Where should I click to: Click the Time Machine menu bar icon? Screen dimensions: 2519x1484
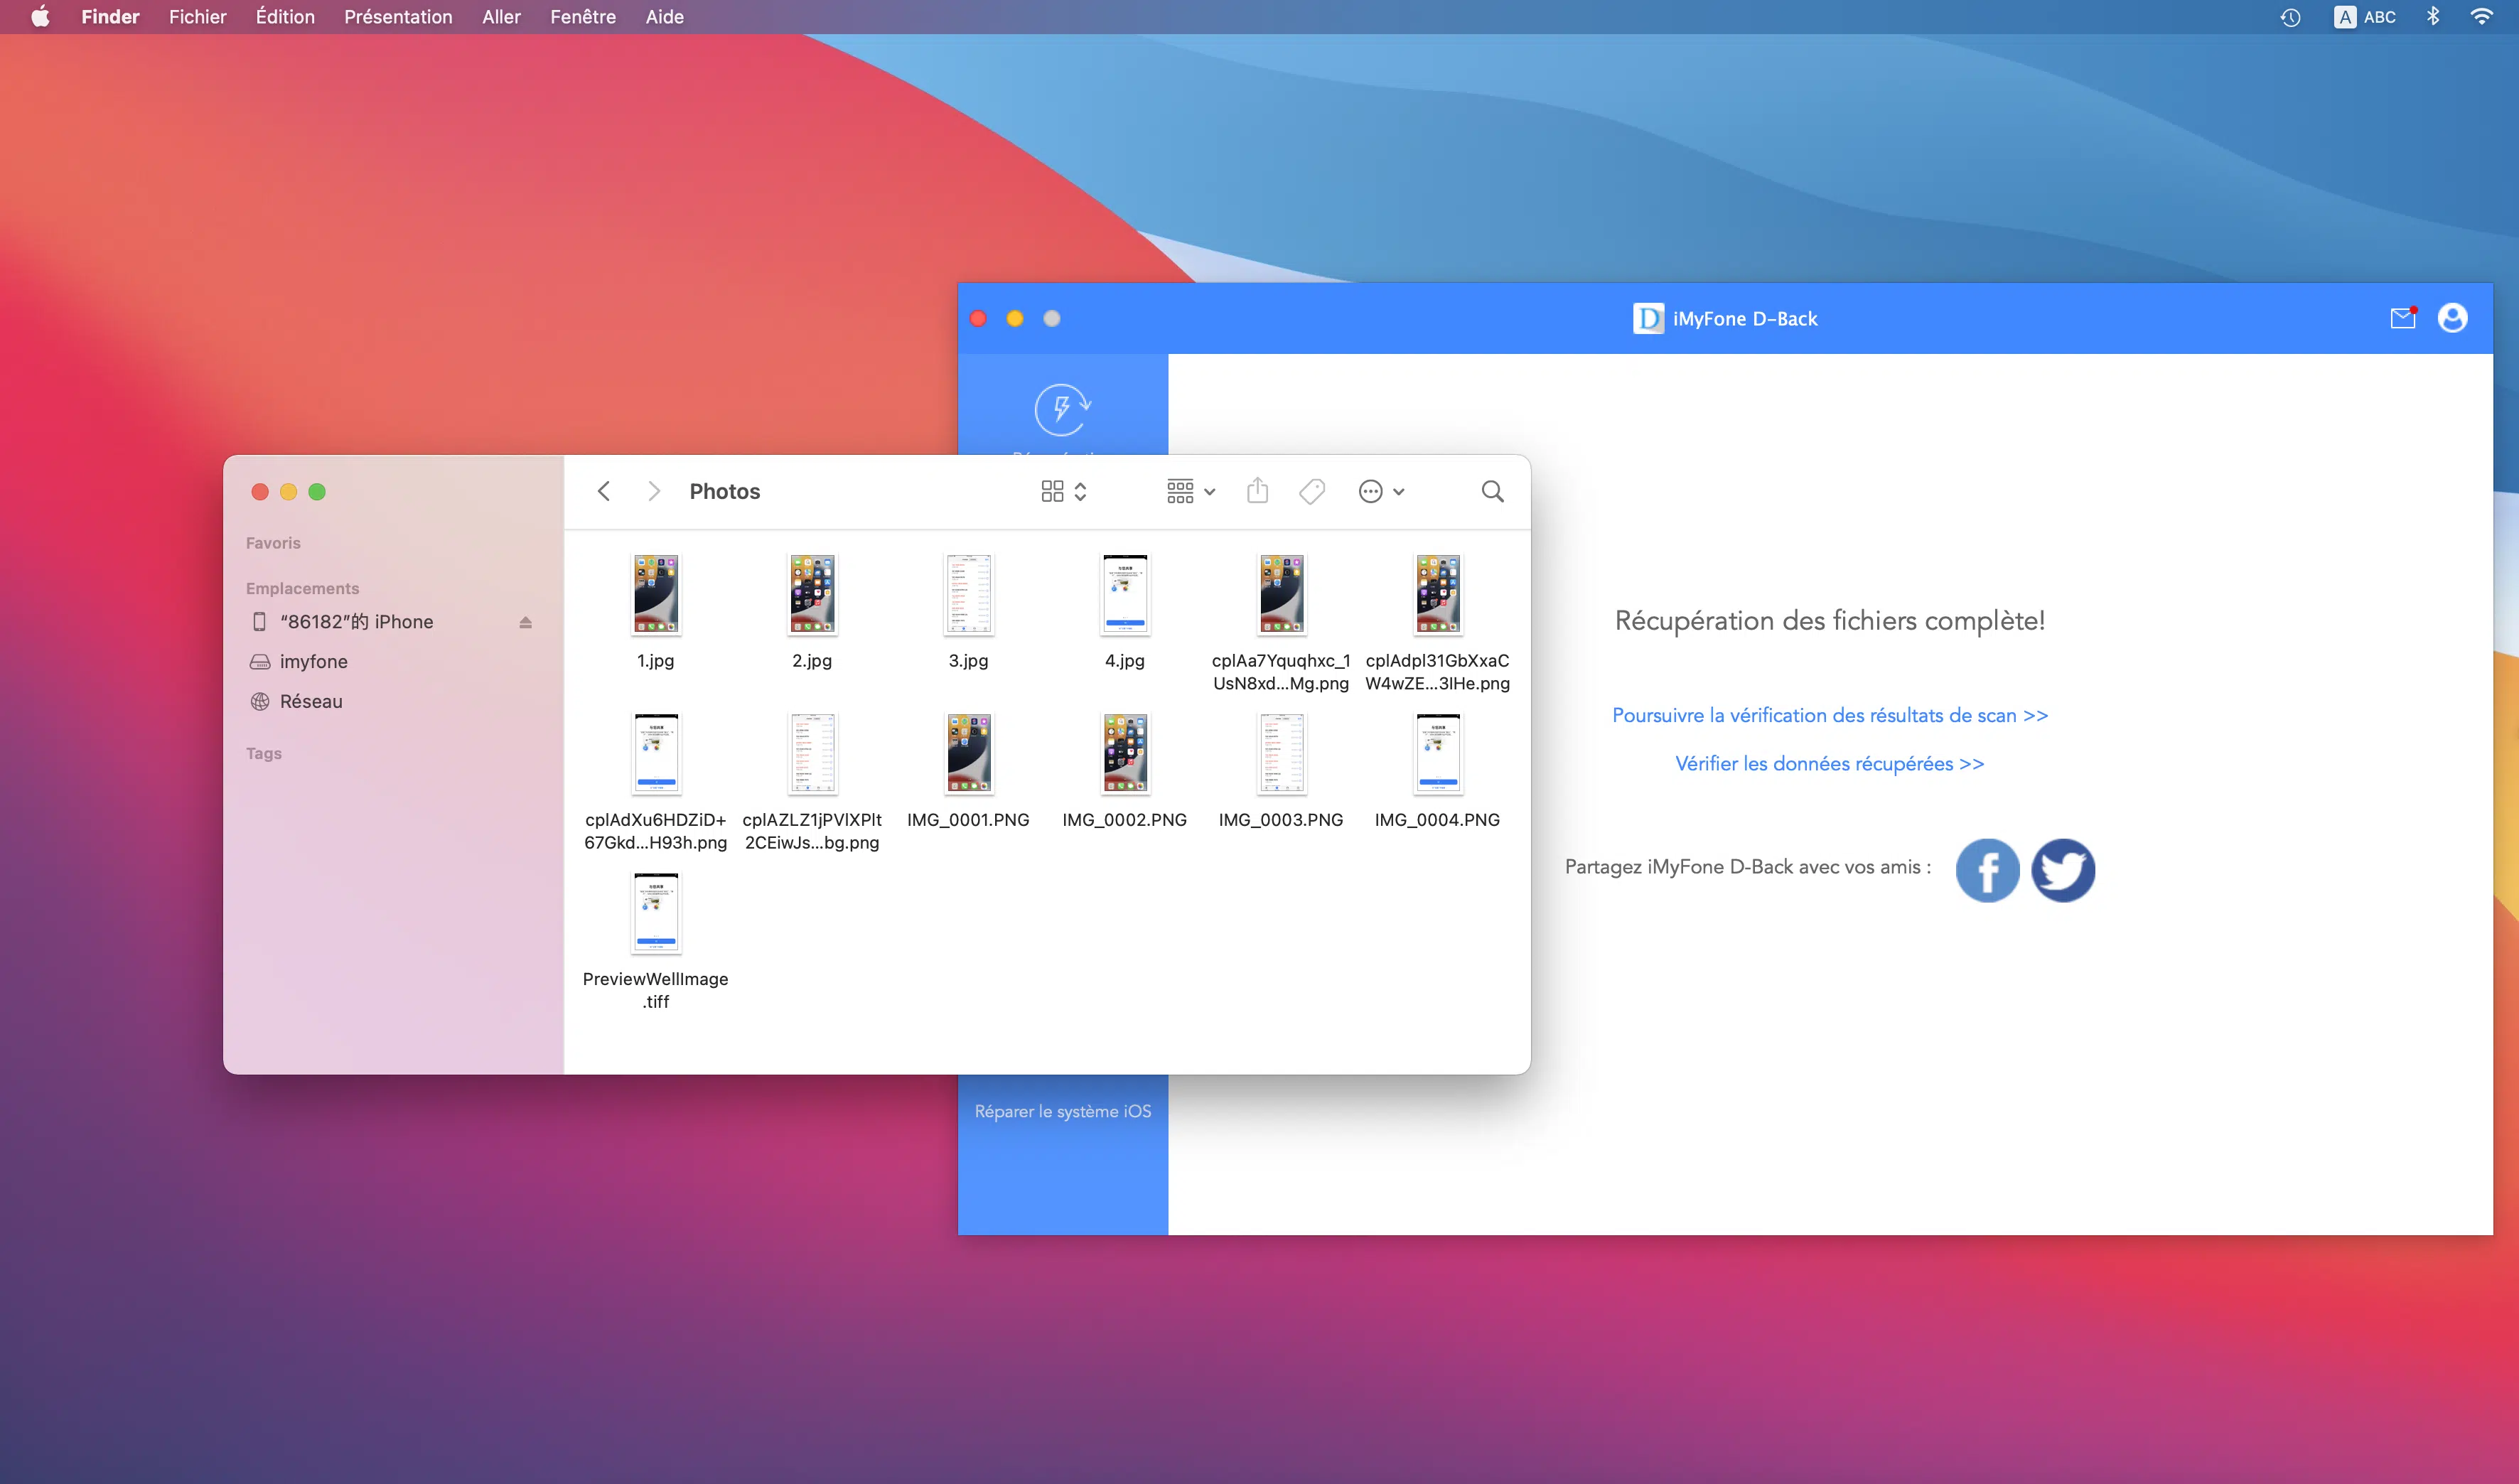(x=2290, y=17)
